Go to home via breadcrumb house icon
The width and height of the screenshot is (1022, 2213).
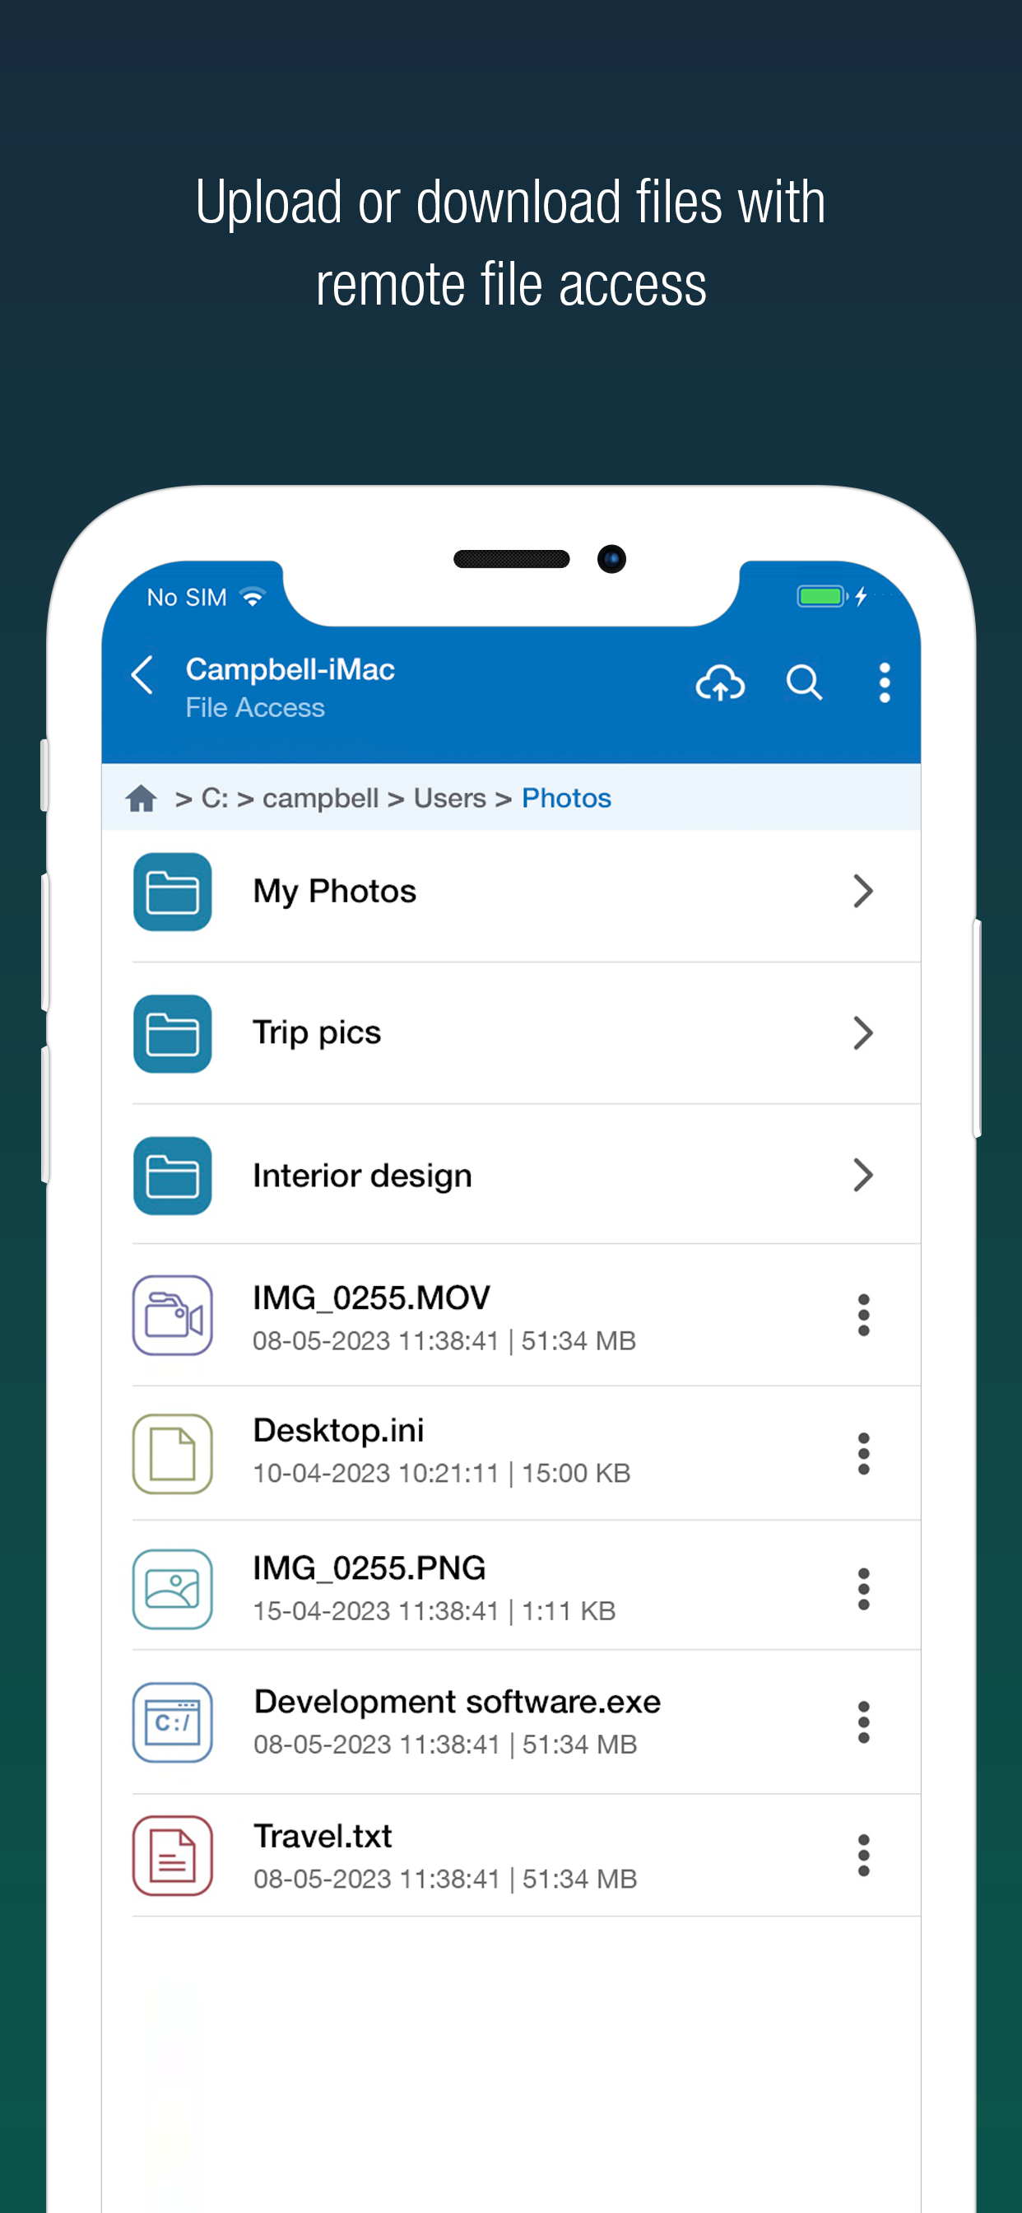[x=141, y=798]
